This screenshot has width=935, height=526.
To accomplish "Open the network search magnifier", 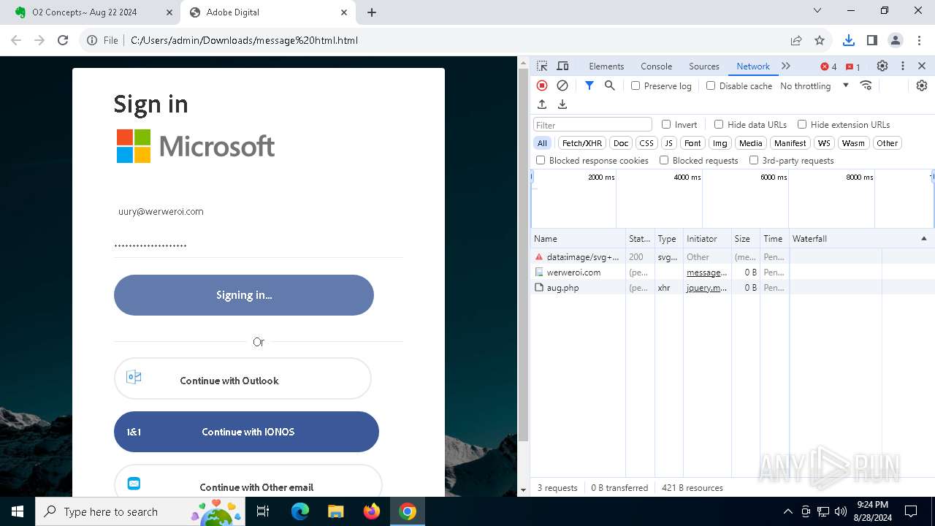I will coord(610,85).
